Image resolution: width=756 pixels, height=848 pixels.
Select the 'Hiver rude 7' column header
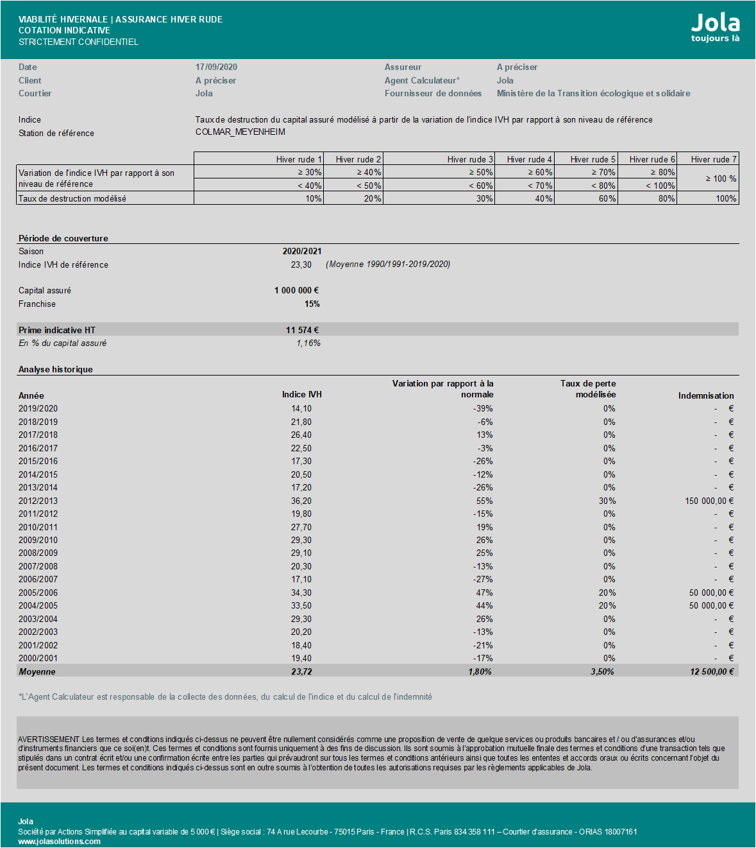pyautogui.click(x=714, y=159)
